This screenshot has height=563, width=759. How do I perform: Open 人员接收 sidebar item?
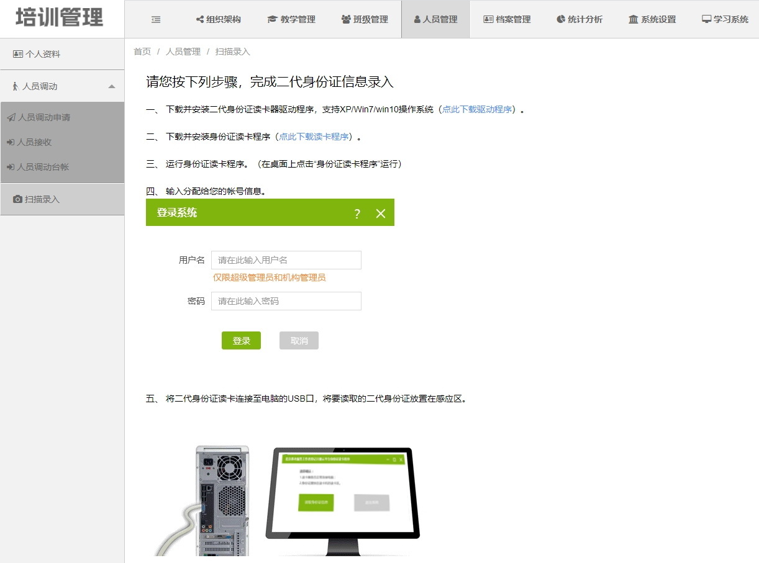point(34,142)
